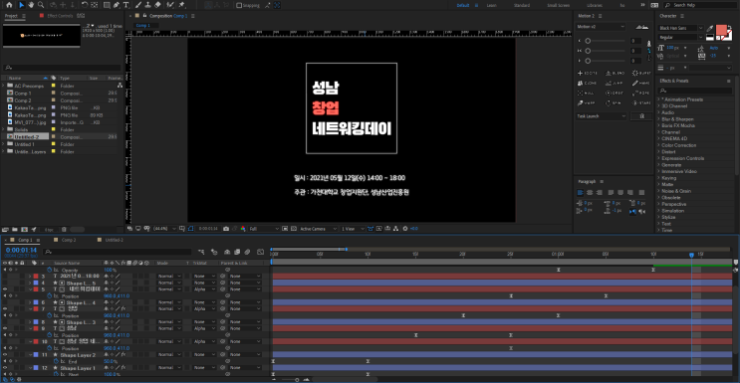Expand the Blur & Sharpen effects category
Image resolution: width=740 pixels, height=383 pixels.
click(658, 119)
